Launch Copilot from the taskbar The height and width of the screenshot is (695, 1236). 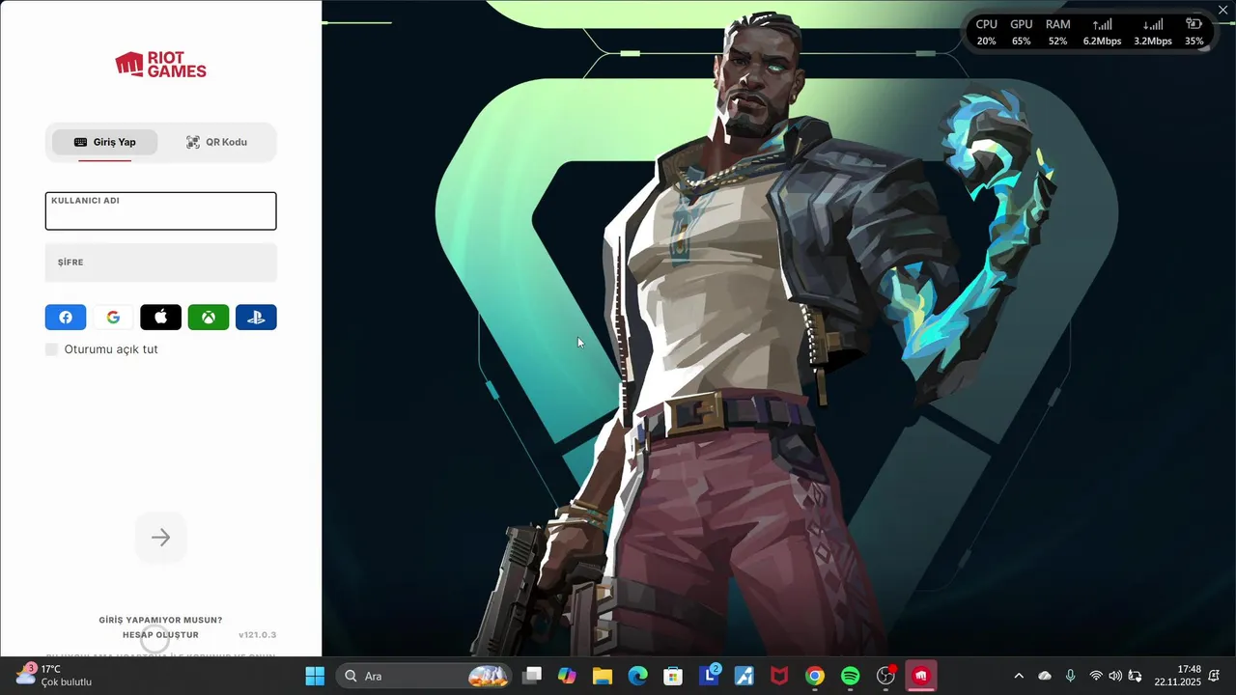[567, 676]
